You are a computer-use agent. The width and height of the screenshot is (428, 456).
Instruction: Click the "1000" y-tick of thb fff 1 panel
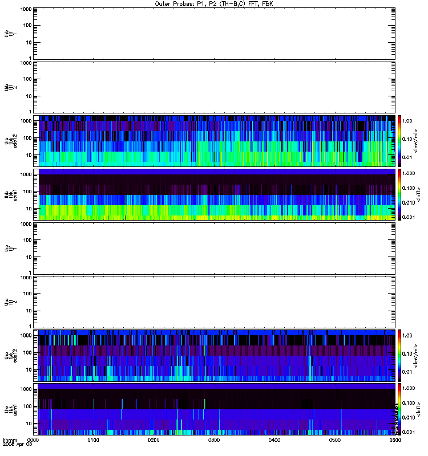[x=26, y=9]
